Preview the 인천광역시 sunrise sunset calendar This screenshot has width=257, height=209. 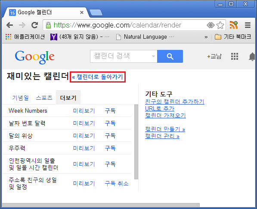pos(84,164)
